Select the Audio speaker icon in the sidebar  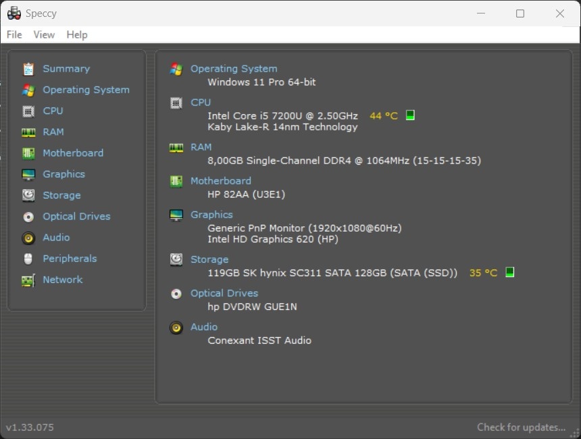point(28,237)
